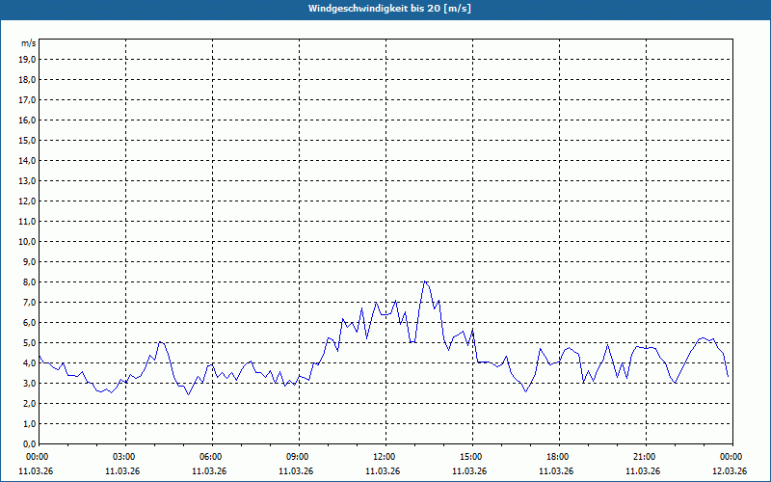Click the 15:00 time axis label

pyautogui.click(x=471, y=456)
